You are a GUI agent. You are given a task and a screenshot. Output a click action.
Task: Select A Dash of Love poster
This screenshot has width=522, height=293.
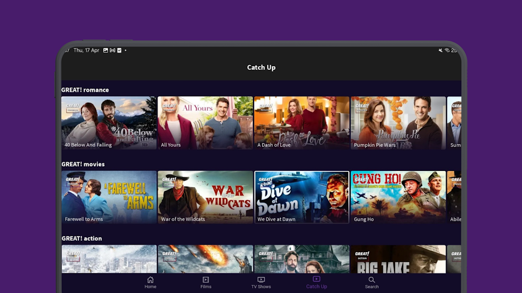[x=302, y=123]
